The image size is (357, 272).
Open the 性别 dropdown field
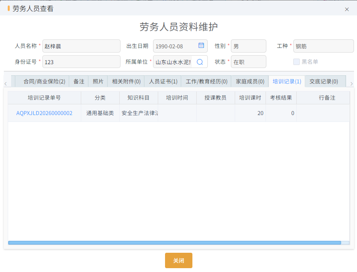[248, 46]
